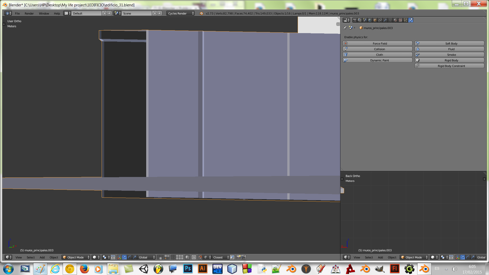Viewport: 489px width, 275px height.
Task: Open the Render menu
Action: 29,13
